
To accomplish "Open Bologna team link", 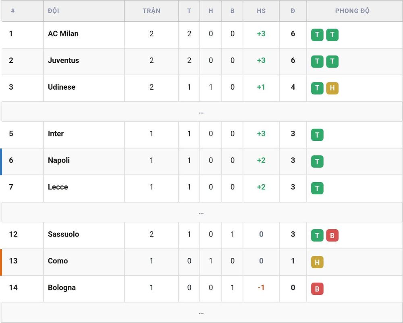I will (x=62, y=288).
